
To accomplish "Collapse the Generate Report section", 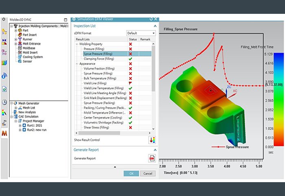I will click(x=155, y=150).
